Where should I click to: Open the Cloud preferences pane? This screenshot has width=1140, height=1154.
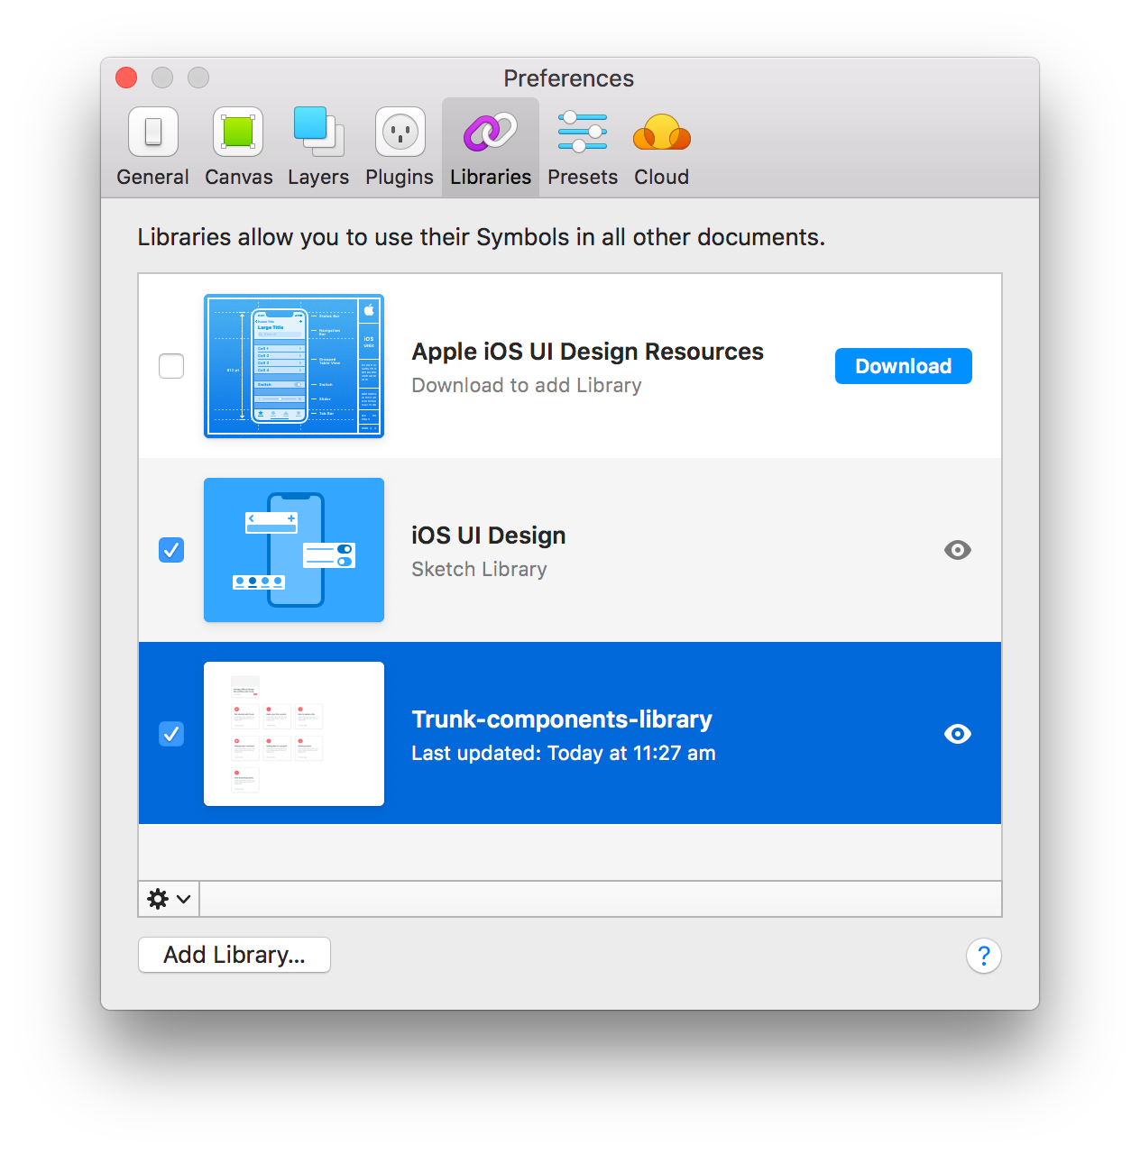661,148
